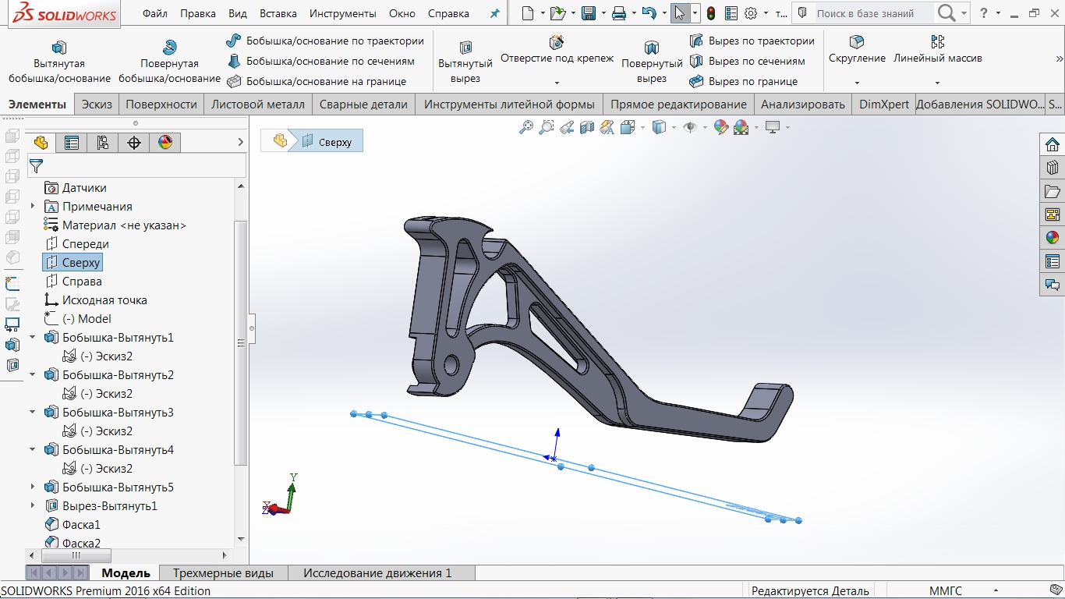
Task: Click the Extruded Cut (Вытянутый вырез) icon
Action: coord(465,48)
